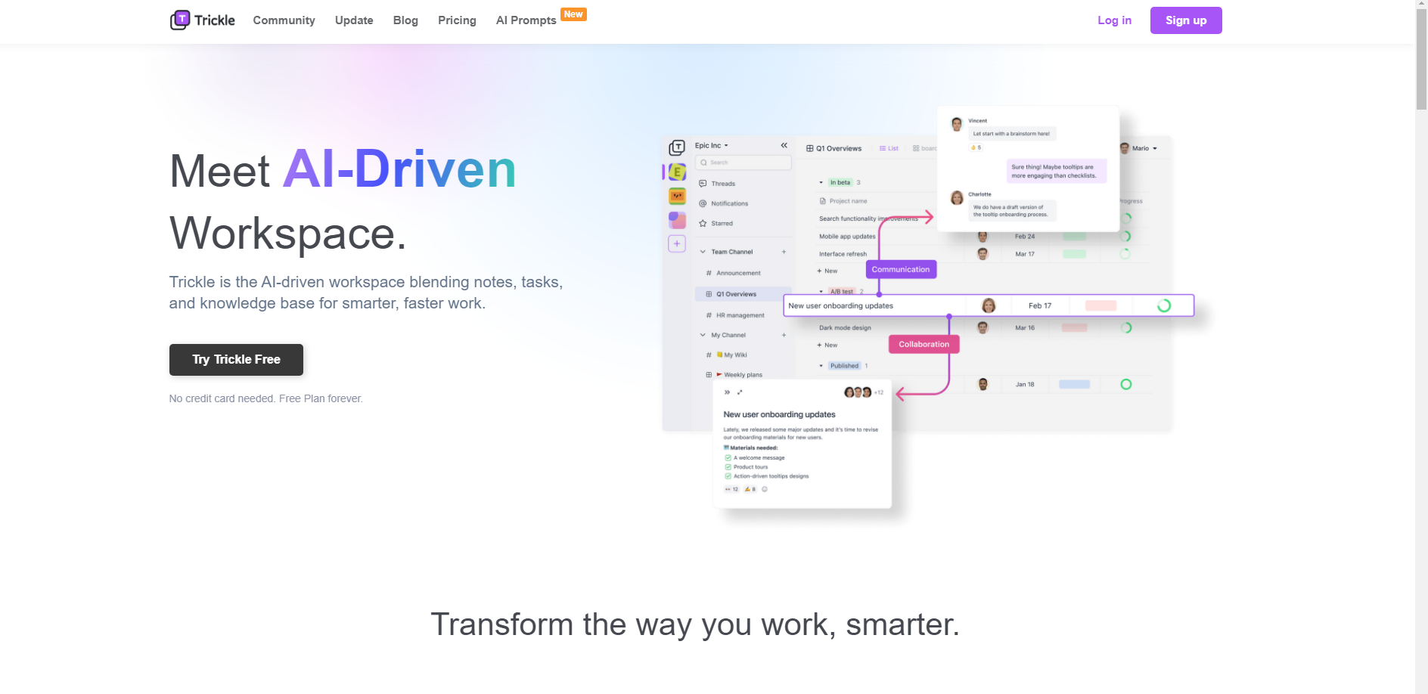This screenshot has width=1428, height=694.
Task: Open the Announcement channel
Action: tap(734, 273)
